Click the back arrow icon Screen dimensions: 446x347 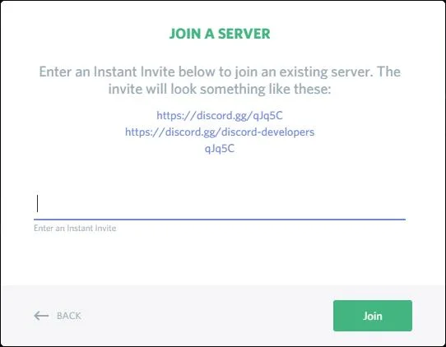pyautogui.click(x=41, y=316)
